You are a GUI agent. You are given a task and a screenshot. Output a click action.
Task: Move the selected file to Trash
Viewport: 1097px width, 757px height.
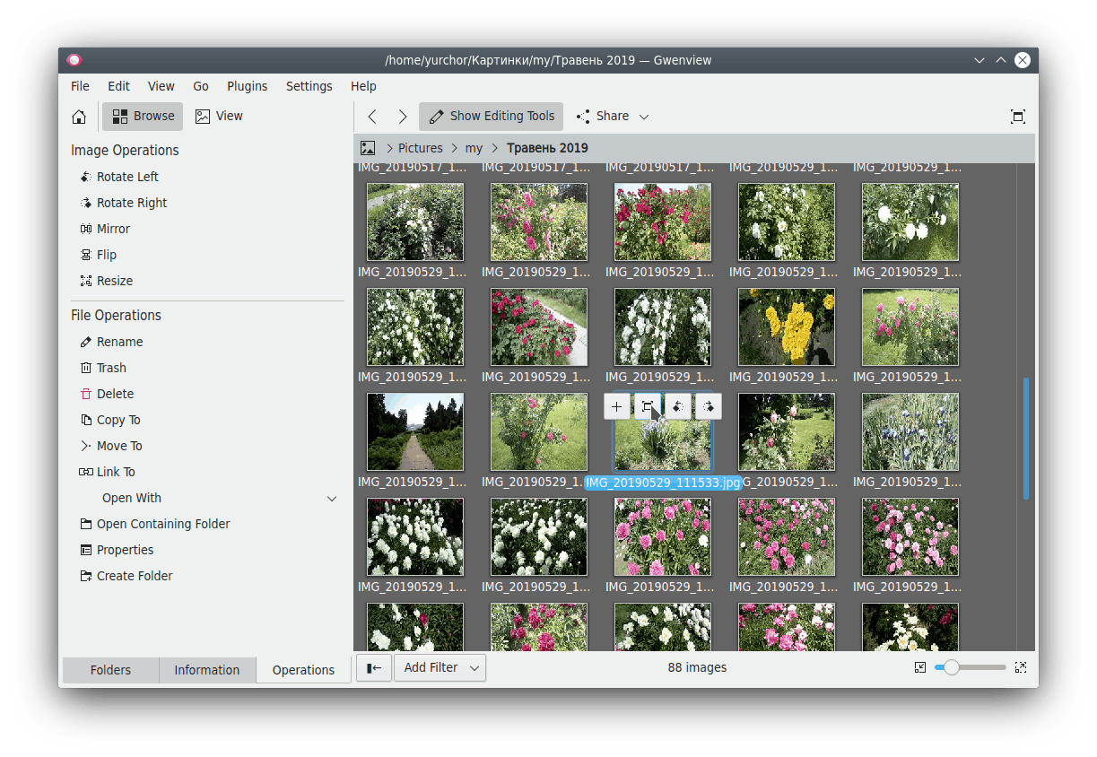click(103, 368)
